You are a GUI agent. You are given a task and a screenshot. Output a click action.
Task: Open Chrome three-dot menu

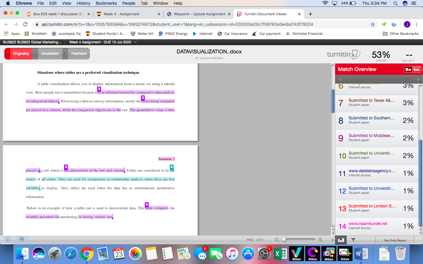tap(417, 24)
